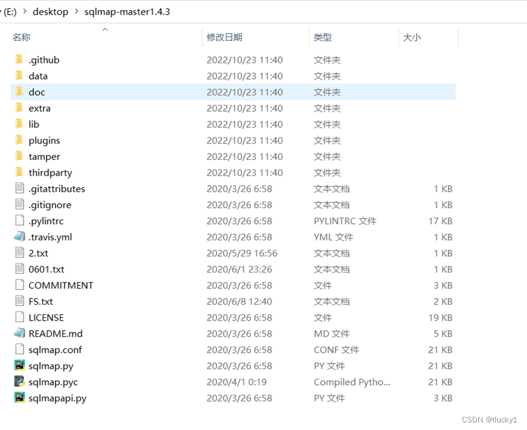Image resolution: width=527 pixels, height=430 pixels.
Task: Go to desktop in the address breadcrumb
Action: click(x=51, y=12)
